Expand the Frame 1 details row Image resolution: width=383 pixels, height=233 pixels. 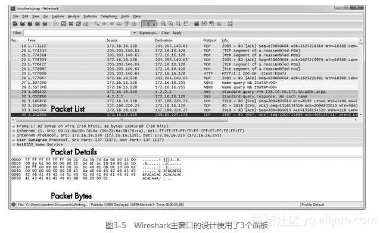[14, 126]
